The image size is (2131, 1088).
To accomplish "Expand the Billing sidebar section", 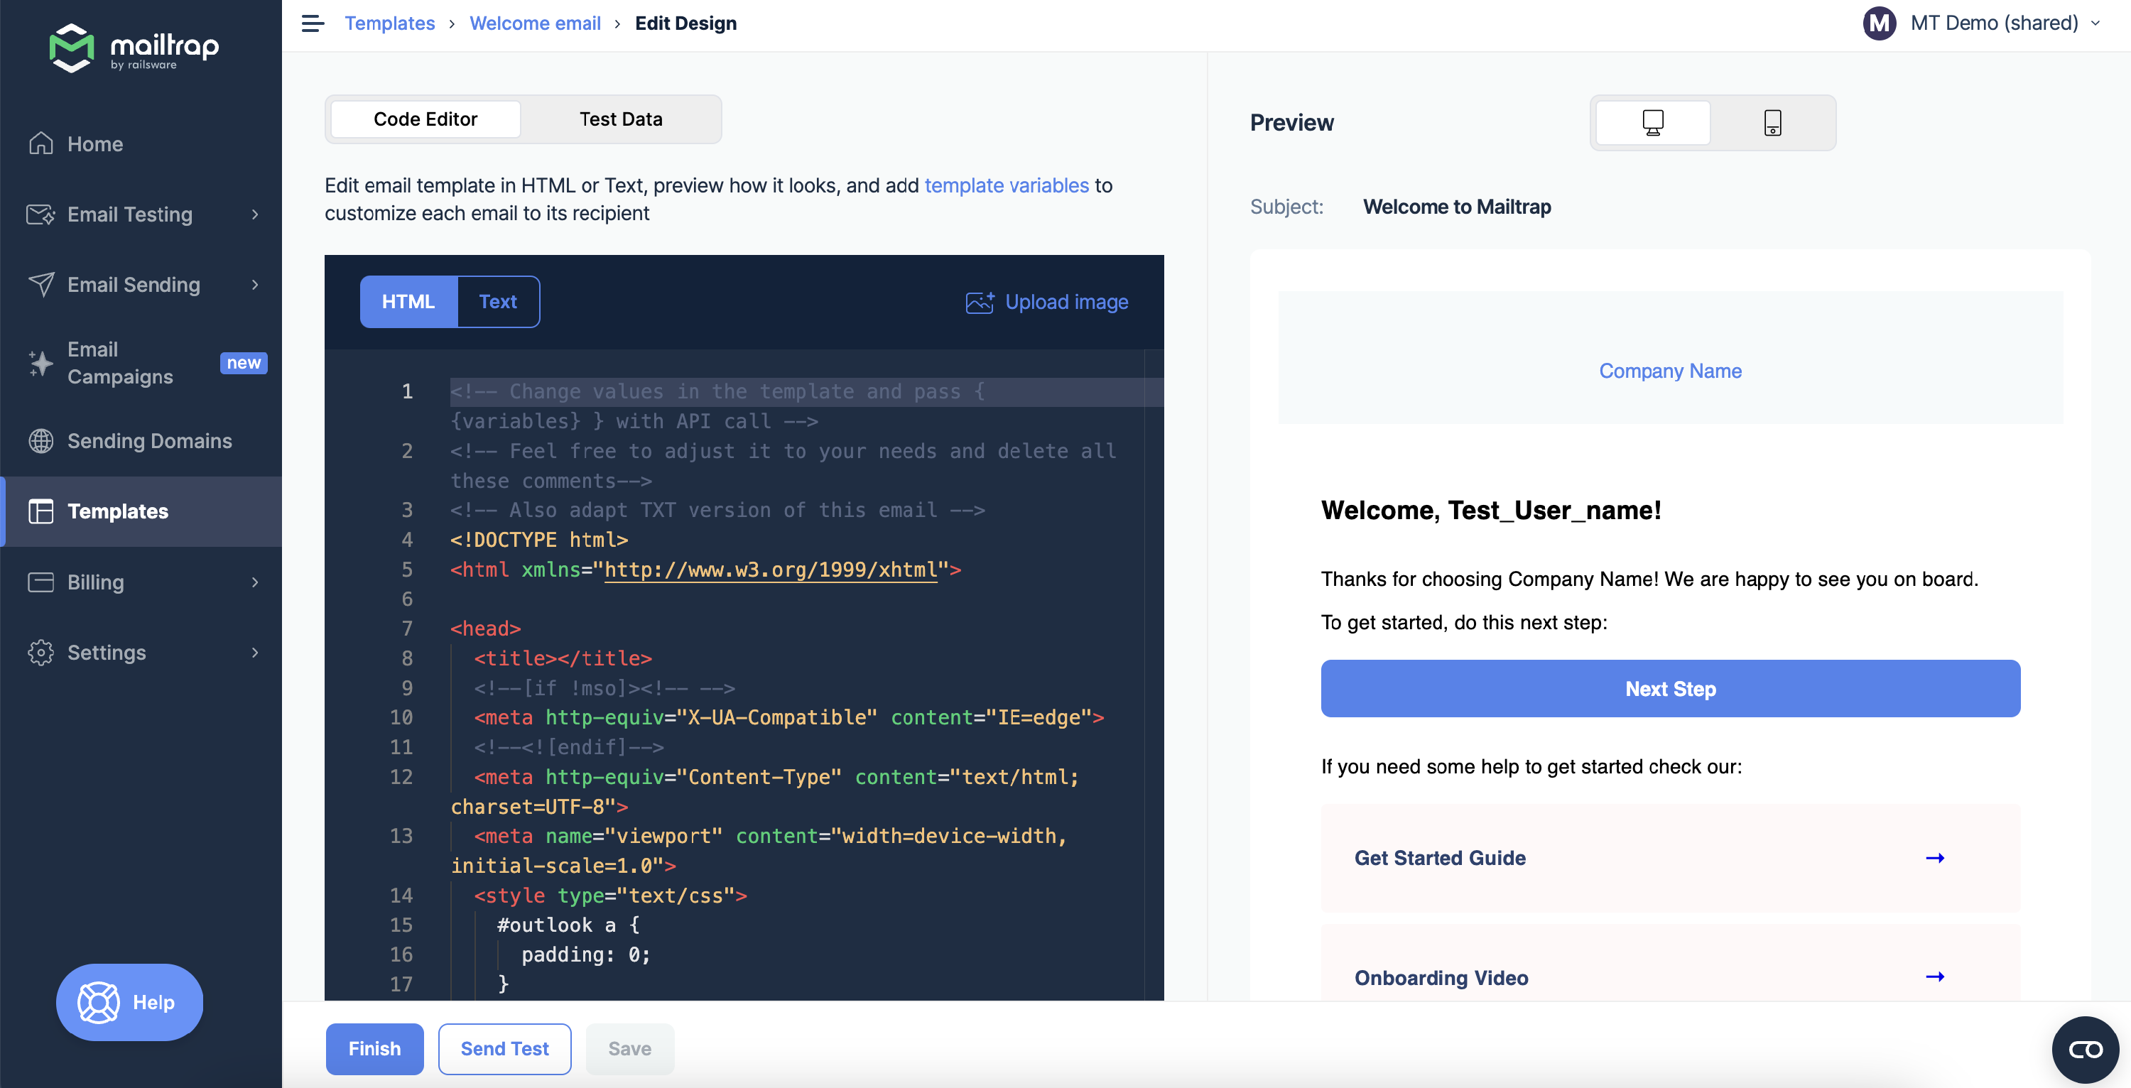I will 254,582.
